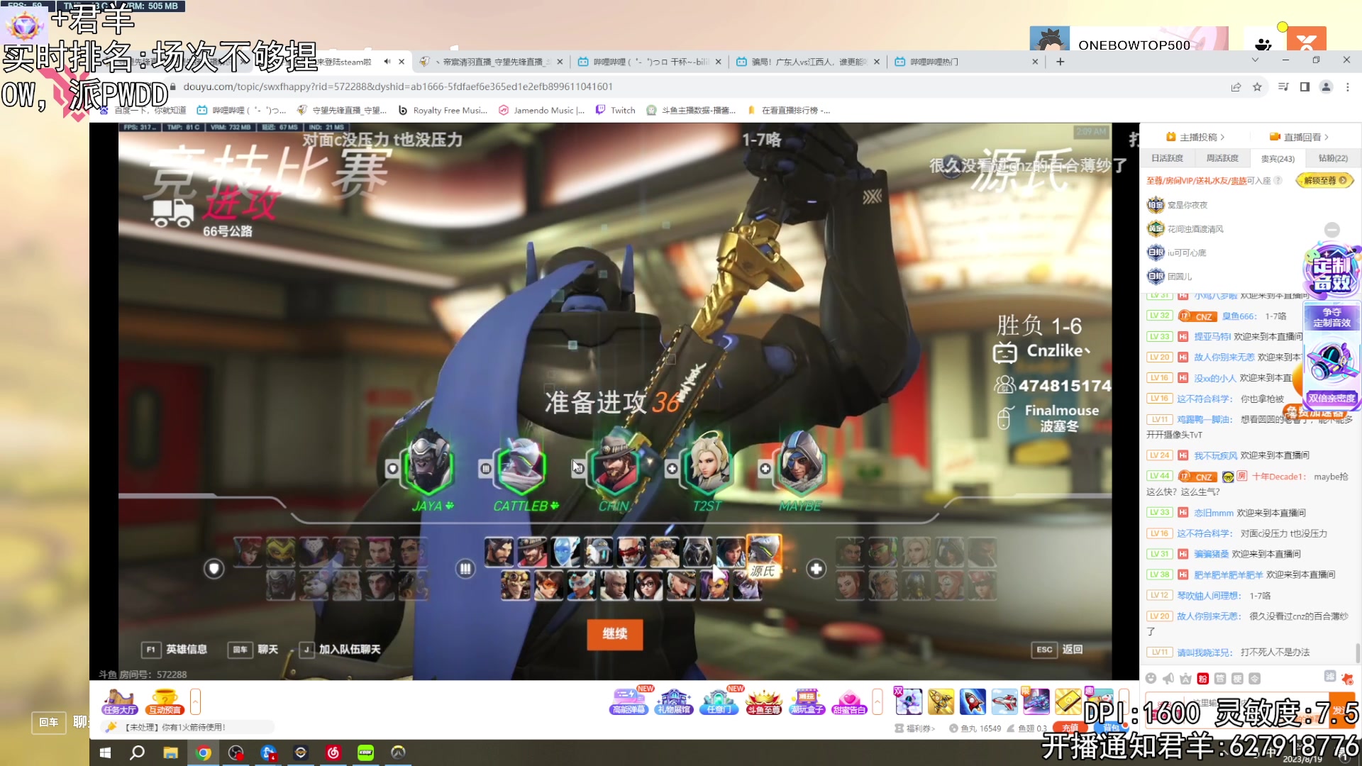1362x766 pixels.
Task: Switch to 贵宾(243) tab
Action: (x=1278, y=158)
